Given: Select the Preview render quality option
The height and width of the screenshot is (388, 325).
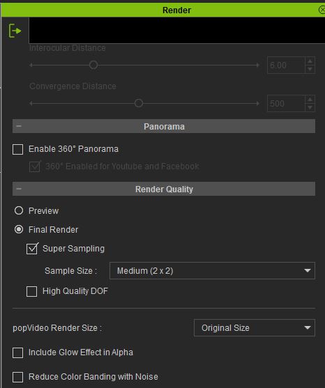Looking at the screenshot, I should click(19, 210).
